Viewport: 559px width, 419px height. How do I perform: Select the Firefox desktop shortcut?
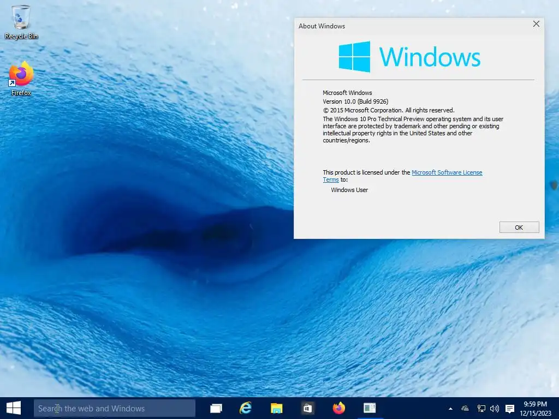21,79
